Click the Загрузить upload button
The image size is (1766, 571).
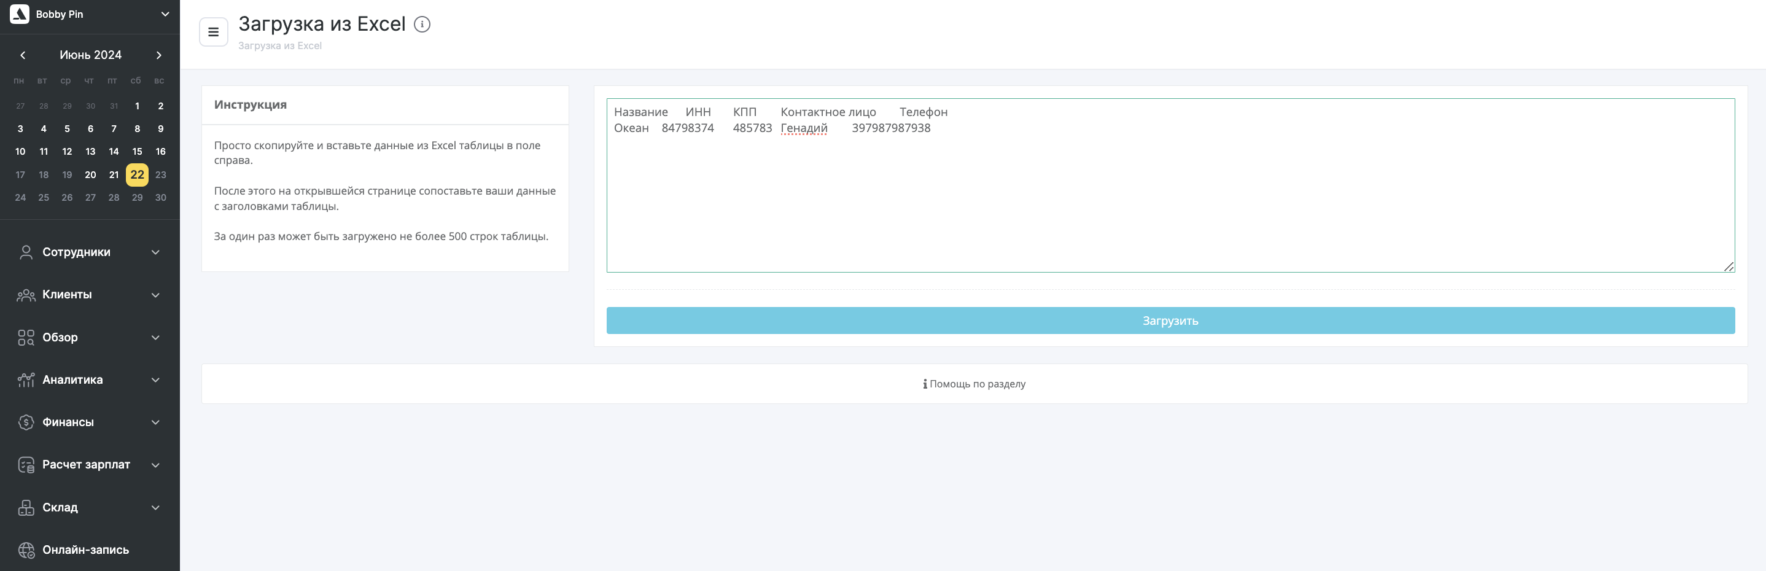click(x=1170, y=320)
